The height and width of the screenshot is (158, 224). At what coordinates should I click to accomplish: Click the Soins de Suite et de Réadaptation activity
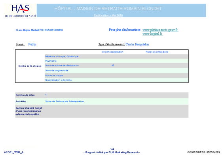pyautogui.click(x=65, y=102)
